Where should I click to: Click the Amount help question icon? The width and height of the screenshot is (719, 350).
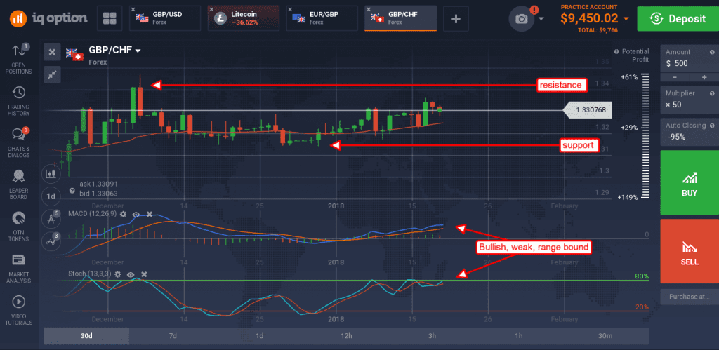pos(712,52)
